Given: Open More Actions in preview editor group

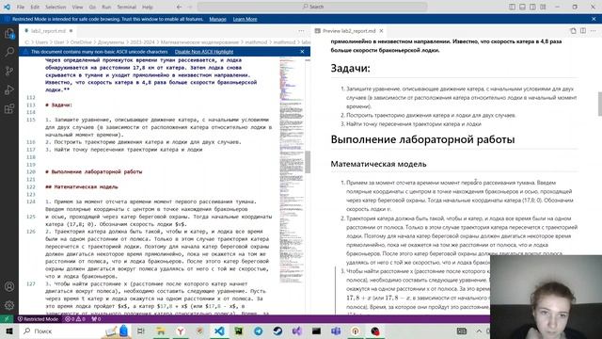Looking at the screenshot, I should pyautogui.click(x=594, y=31).
